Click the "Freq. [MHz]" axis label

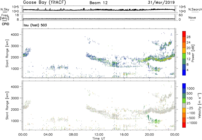[5, 17]
